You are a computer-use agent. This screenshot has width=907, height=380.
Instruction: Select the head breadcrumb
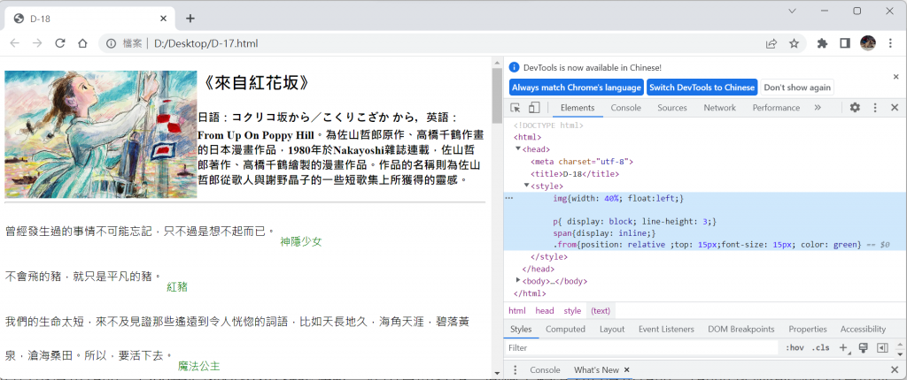[x=545, y=311]
